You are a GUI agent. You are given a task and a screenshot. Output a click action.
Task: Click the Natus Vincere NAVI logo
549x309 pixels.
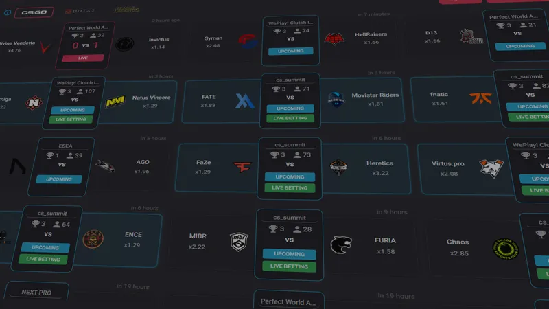(115, 102)
